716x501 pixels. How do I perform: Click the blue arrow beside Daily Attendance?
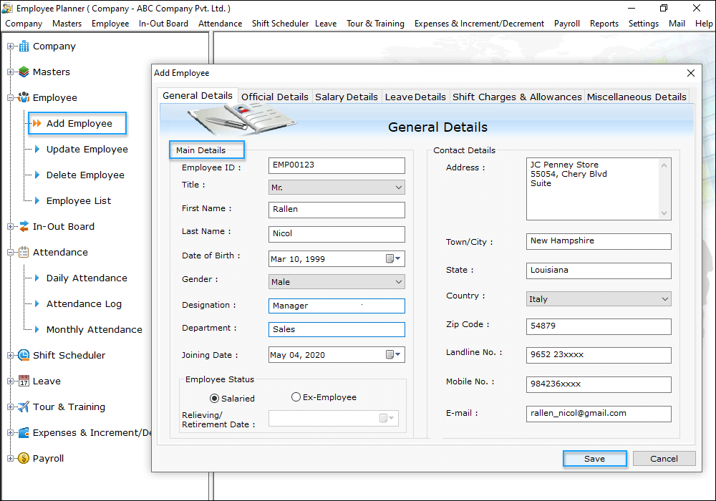[37, 278]
